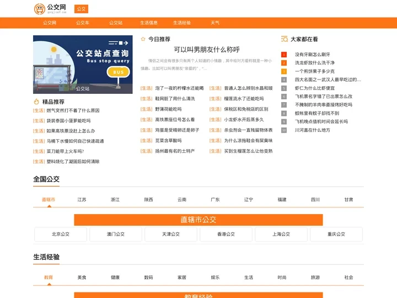397x298 pixels.
Task: Open article 小龙虾水开后蒸多久
Action: coord(244,120)
